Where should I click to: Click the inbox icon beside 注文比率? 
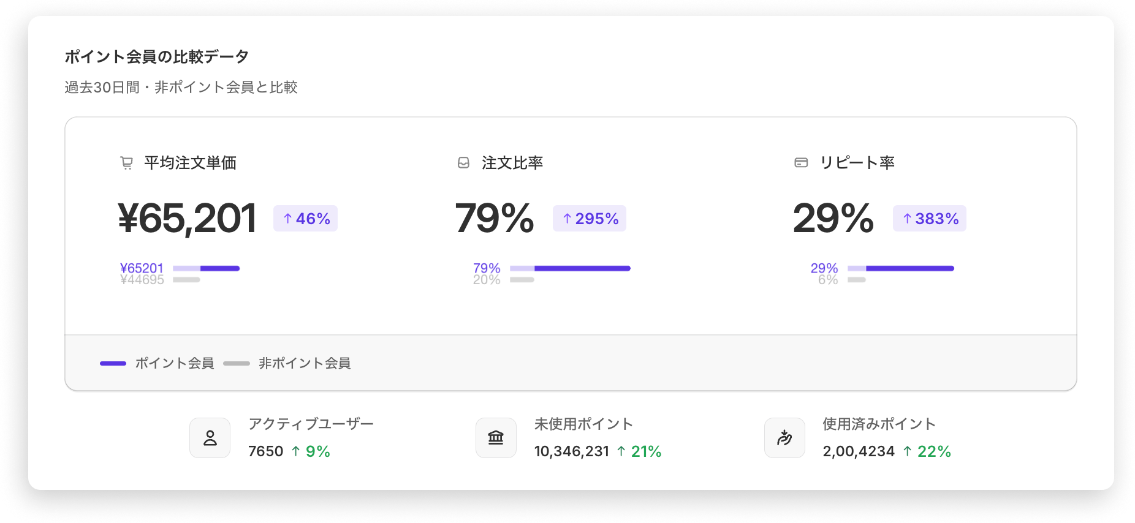(463, 163)
